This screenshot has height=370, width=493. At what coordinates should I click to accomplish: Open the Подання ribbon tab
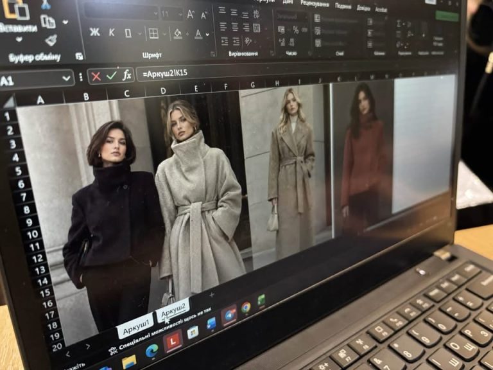343,6
